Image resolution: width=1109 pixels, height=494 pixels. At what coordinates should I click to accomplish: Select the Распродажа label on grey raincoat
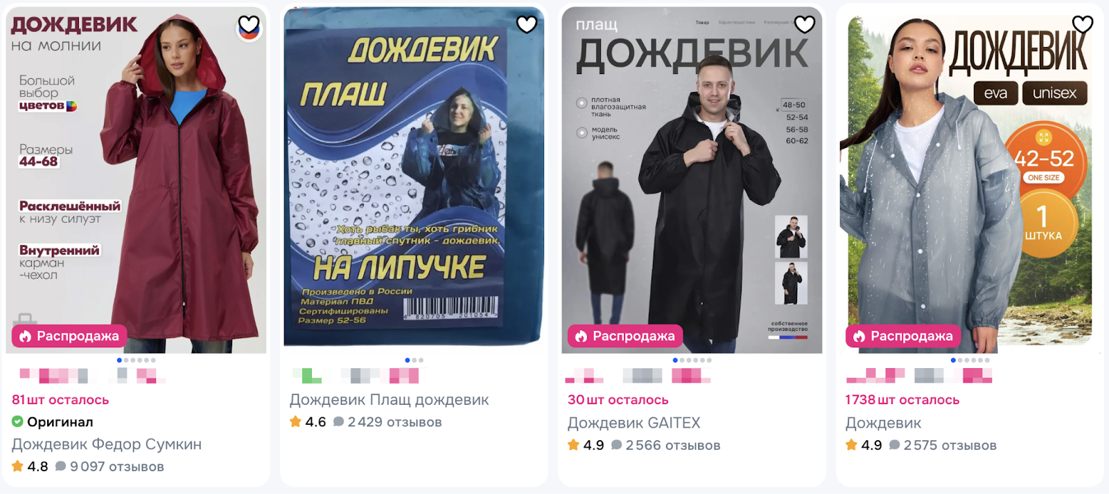point(903,336)
